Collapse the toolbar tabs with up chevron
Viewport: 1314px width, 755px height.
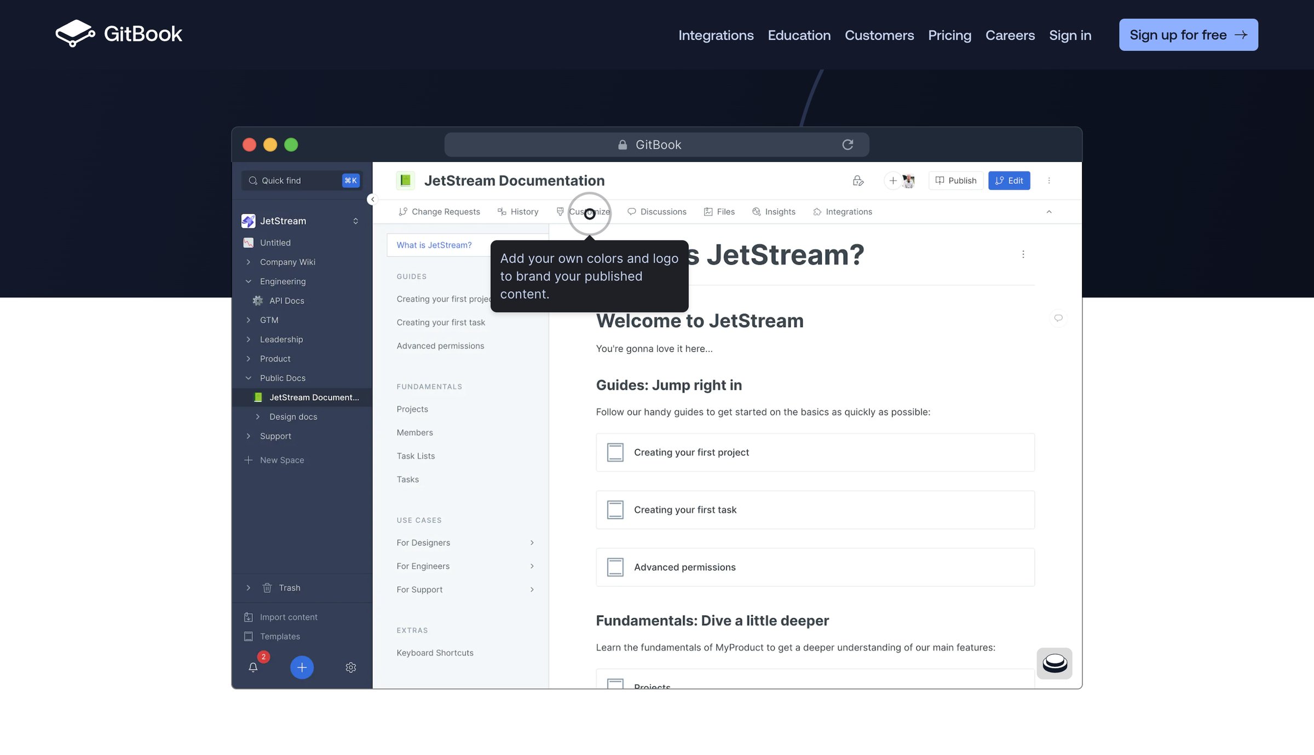coord(1049,212)
